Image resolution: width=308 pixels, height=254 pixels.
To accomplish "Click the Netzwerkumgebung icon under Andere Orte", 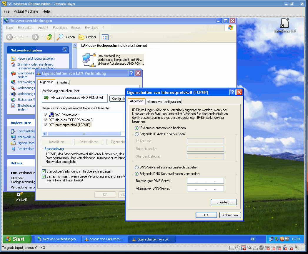I will pyautogui.click(x=13, y=137).
